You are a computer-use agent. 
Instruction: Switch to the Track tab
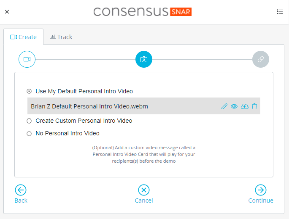[x=61, y=37]
